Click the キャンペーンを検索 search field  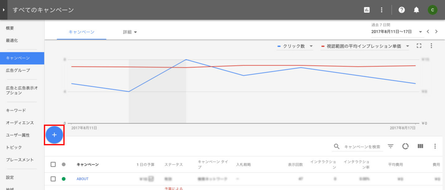(362, 147)
